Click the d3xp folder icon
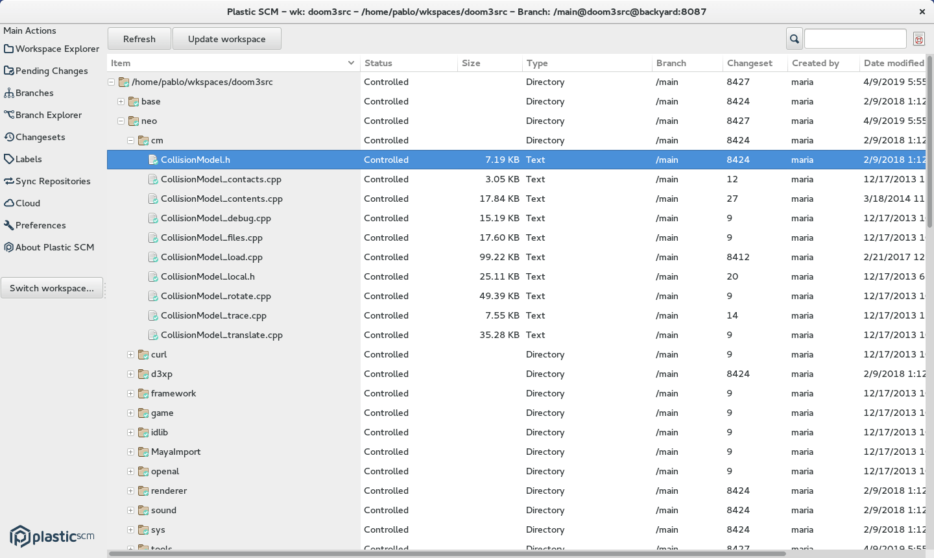The image size is (934, 558). [143, 374]
